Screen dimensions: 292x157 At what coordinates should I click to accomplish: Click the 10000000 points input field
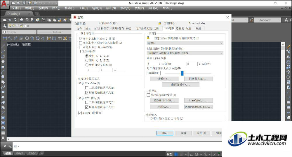(154, 73)
